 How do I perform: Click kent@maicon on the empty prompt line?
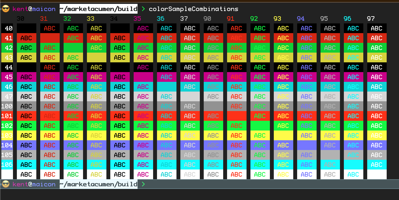click(34, 184)
